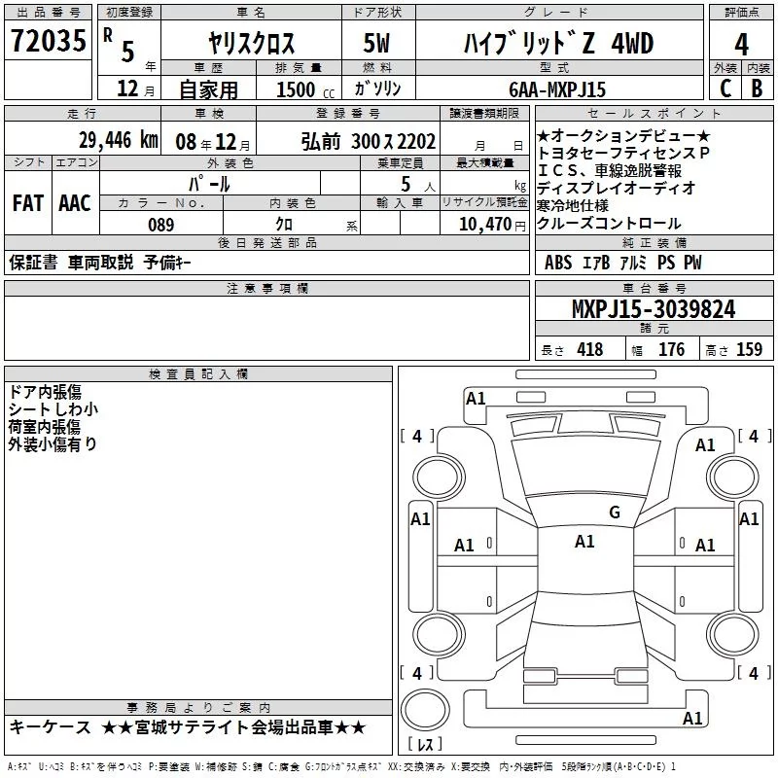This screenshot has width=778, height=778.
Task: Click the passenger capacity 5人
Action: point(418,185)
